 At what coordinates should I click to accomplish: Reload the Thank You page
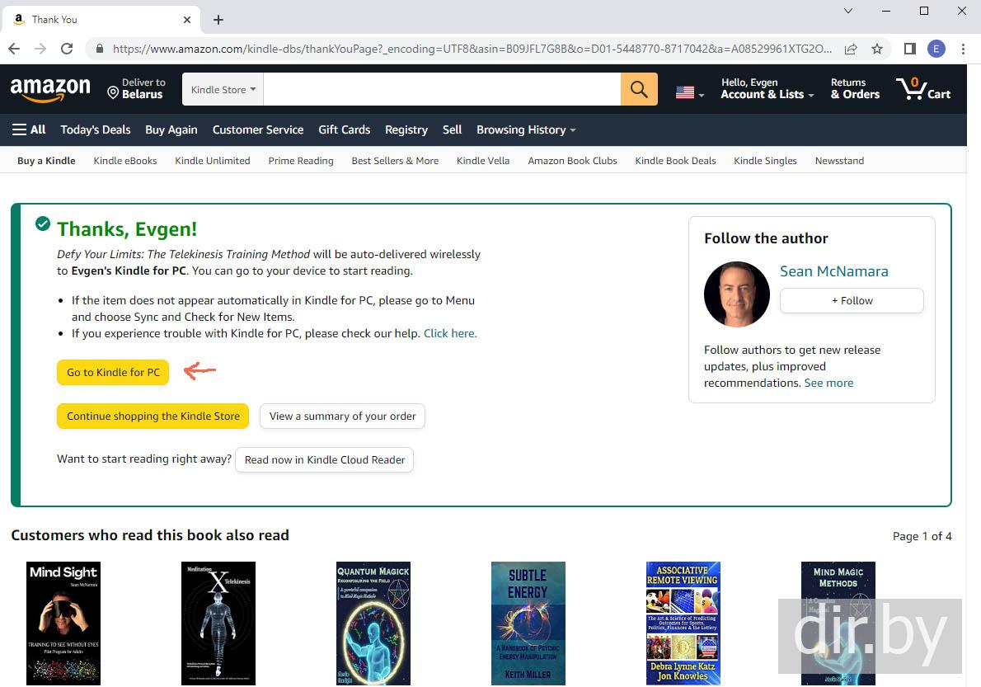click(x=67, y=49)
